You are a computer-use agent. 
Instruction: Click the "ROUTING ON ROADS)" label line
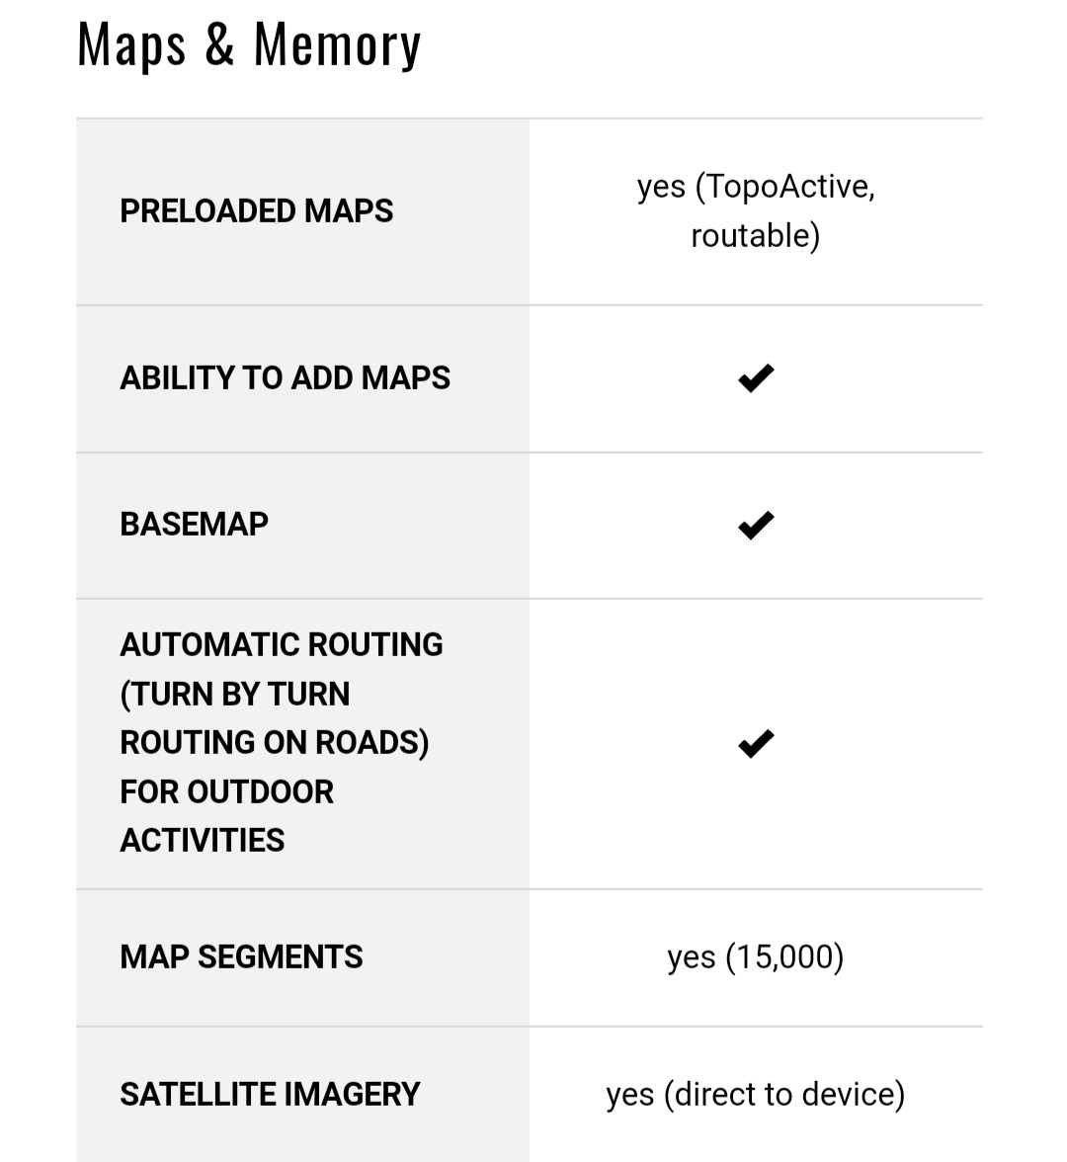[275, 743]
